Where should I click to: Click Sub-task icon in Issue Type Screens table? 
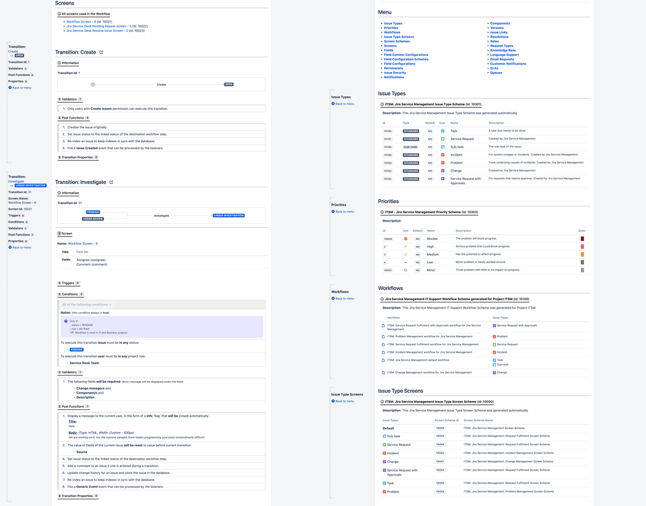coord(384,436)
